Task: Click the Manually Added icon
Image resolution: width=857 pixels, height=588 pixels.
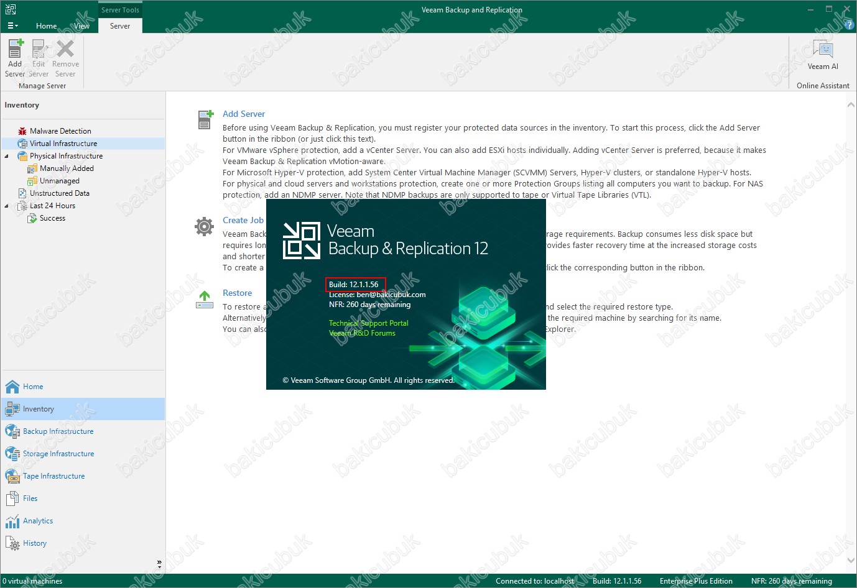Action: pyautogui.click(x=32, y=168)
